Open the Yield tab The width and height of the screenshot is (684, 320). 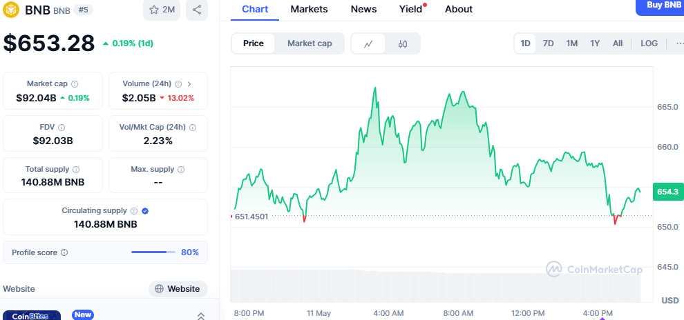(x=410, y=9)
